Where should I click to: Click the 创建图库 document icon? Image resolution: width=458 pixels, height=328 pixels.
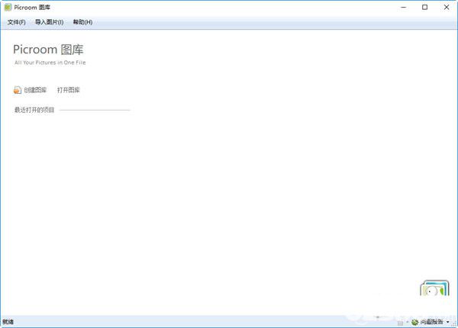(x=18, y=90)
